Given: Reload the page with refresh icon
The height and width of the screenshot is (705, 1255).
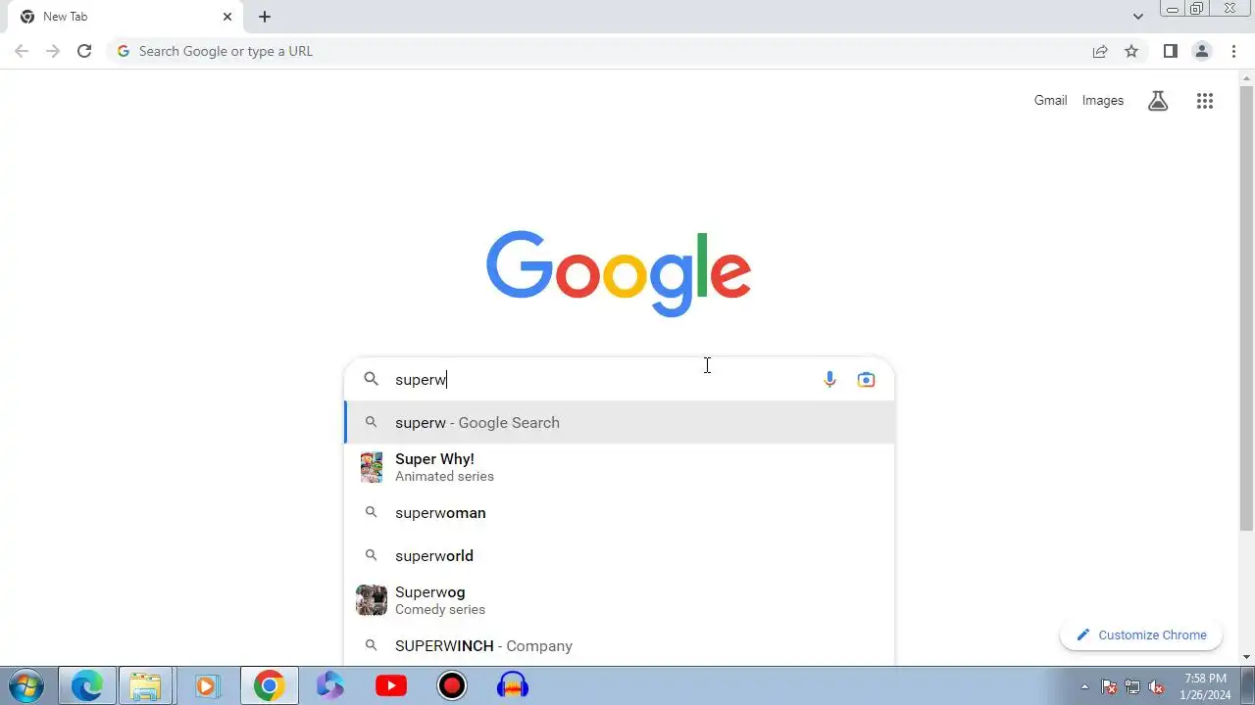Looking at the screenshot, I should pyautogui.click(x=84, y=51).
